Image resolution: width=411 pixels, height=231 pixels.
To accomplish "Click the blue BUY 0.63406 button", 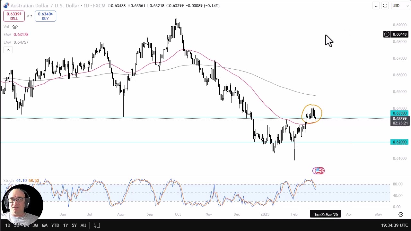I will click(x=45, y=16).
